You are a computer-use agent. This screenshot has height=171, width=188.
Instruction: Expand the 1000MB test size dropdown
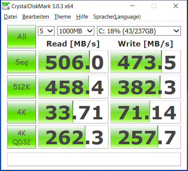tap(76, 31)
